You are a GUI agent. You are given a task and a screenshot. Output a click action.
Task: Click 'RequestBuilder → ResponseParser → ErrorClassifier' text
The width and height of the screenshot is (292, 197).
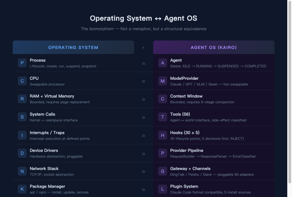tap(213, 156)
